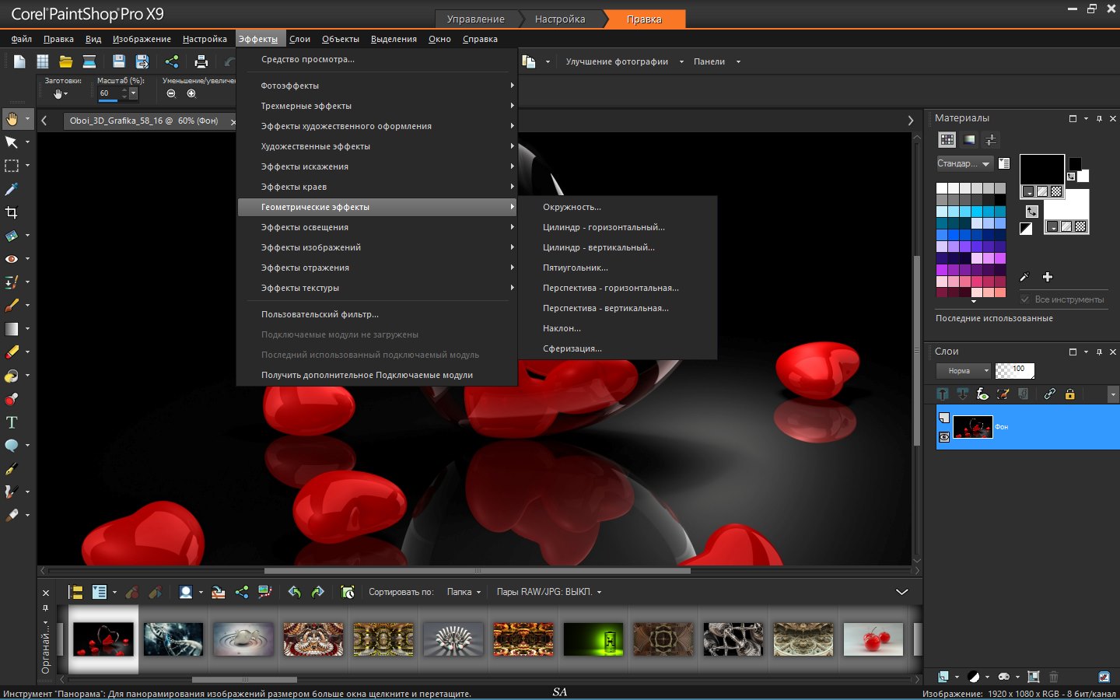Screen dimensions: 1120x700
Task: Click the layer opacity 100 slider field
Action: pyautogui.click(x=1015, y=371)
